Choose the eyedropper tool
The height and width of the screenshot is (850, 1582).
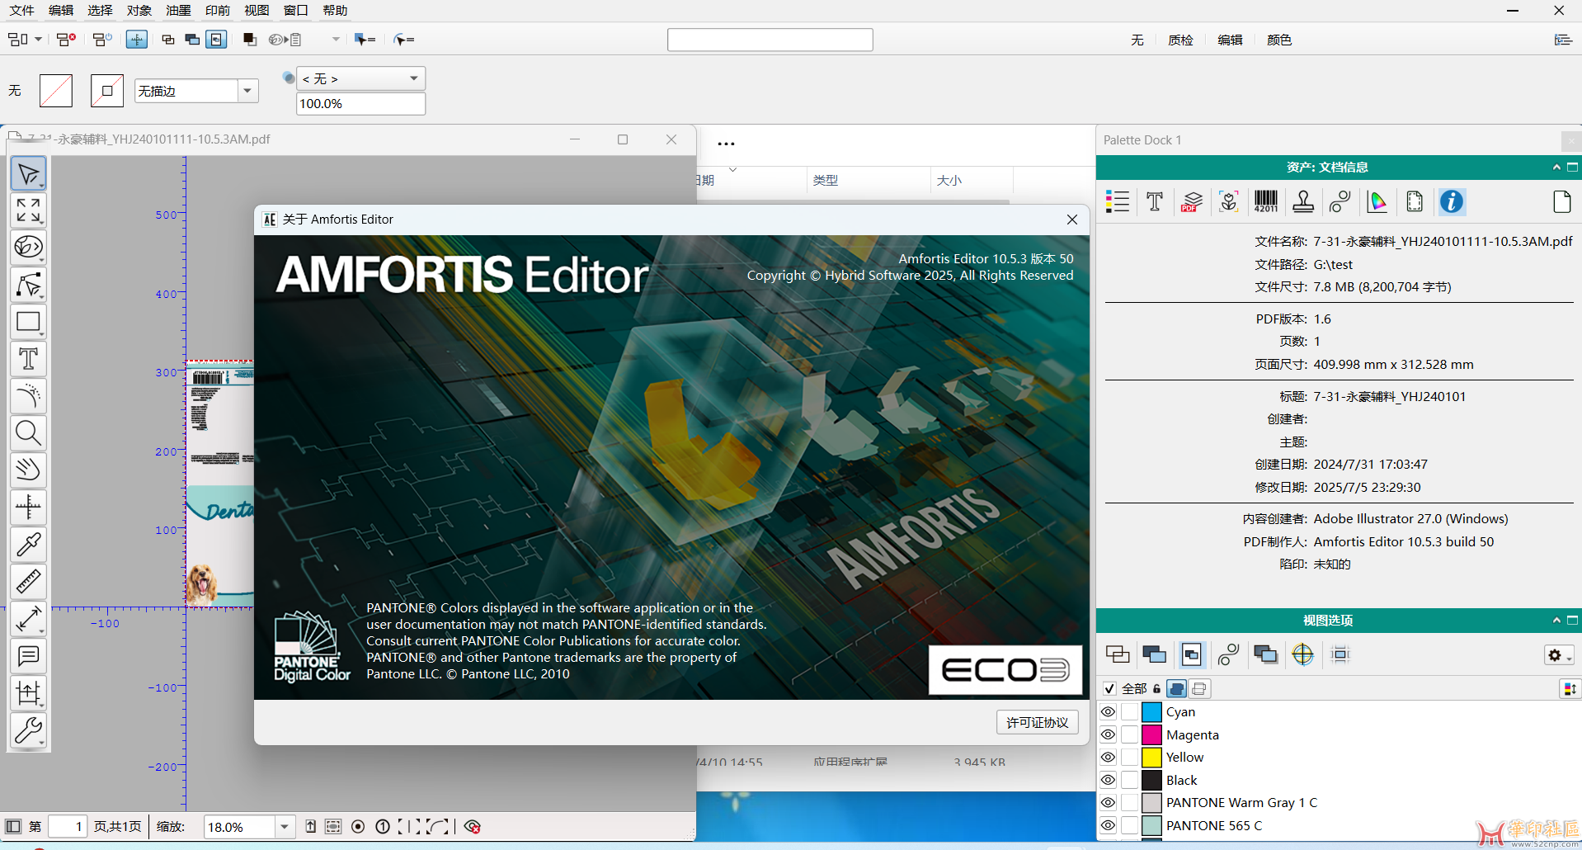(28, 545)
